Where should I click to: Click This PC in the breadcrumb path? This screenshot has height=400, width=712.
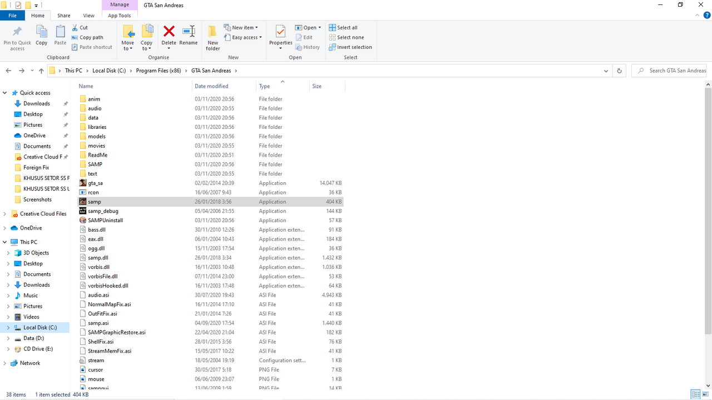pos(73,71)
